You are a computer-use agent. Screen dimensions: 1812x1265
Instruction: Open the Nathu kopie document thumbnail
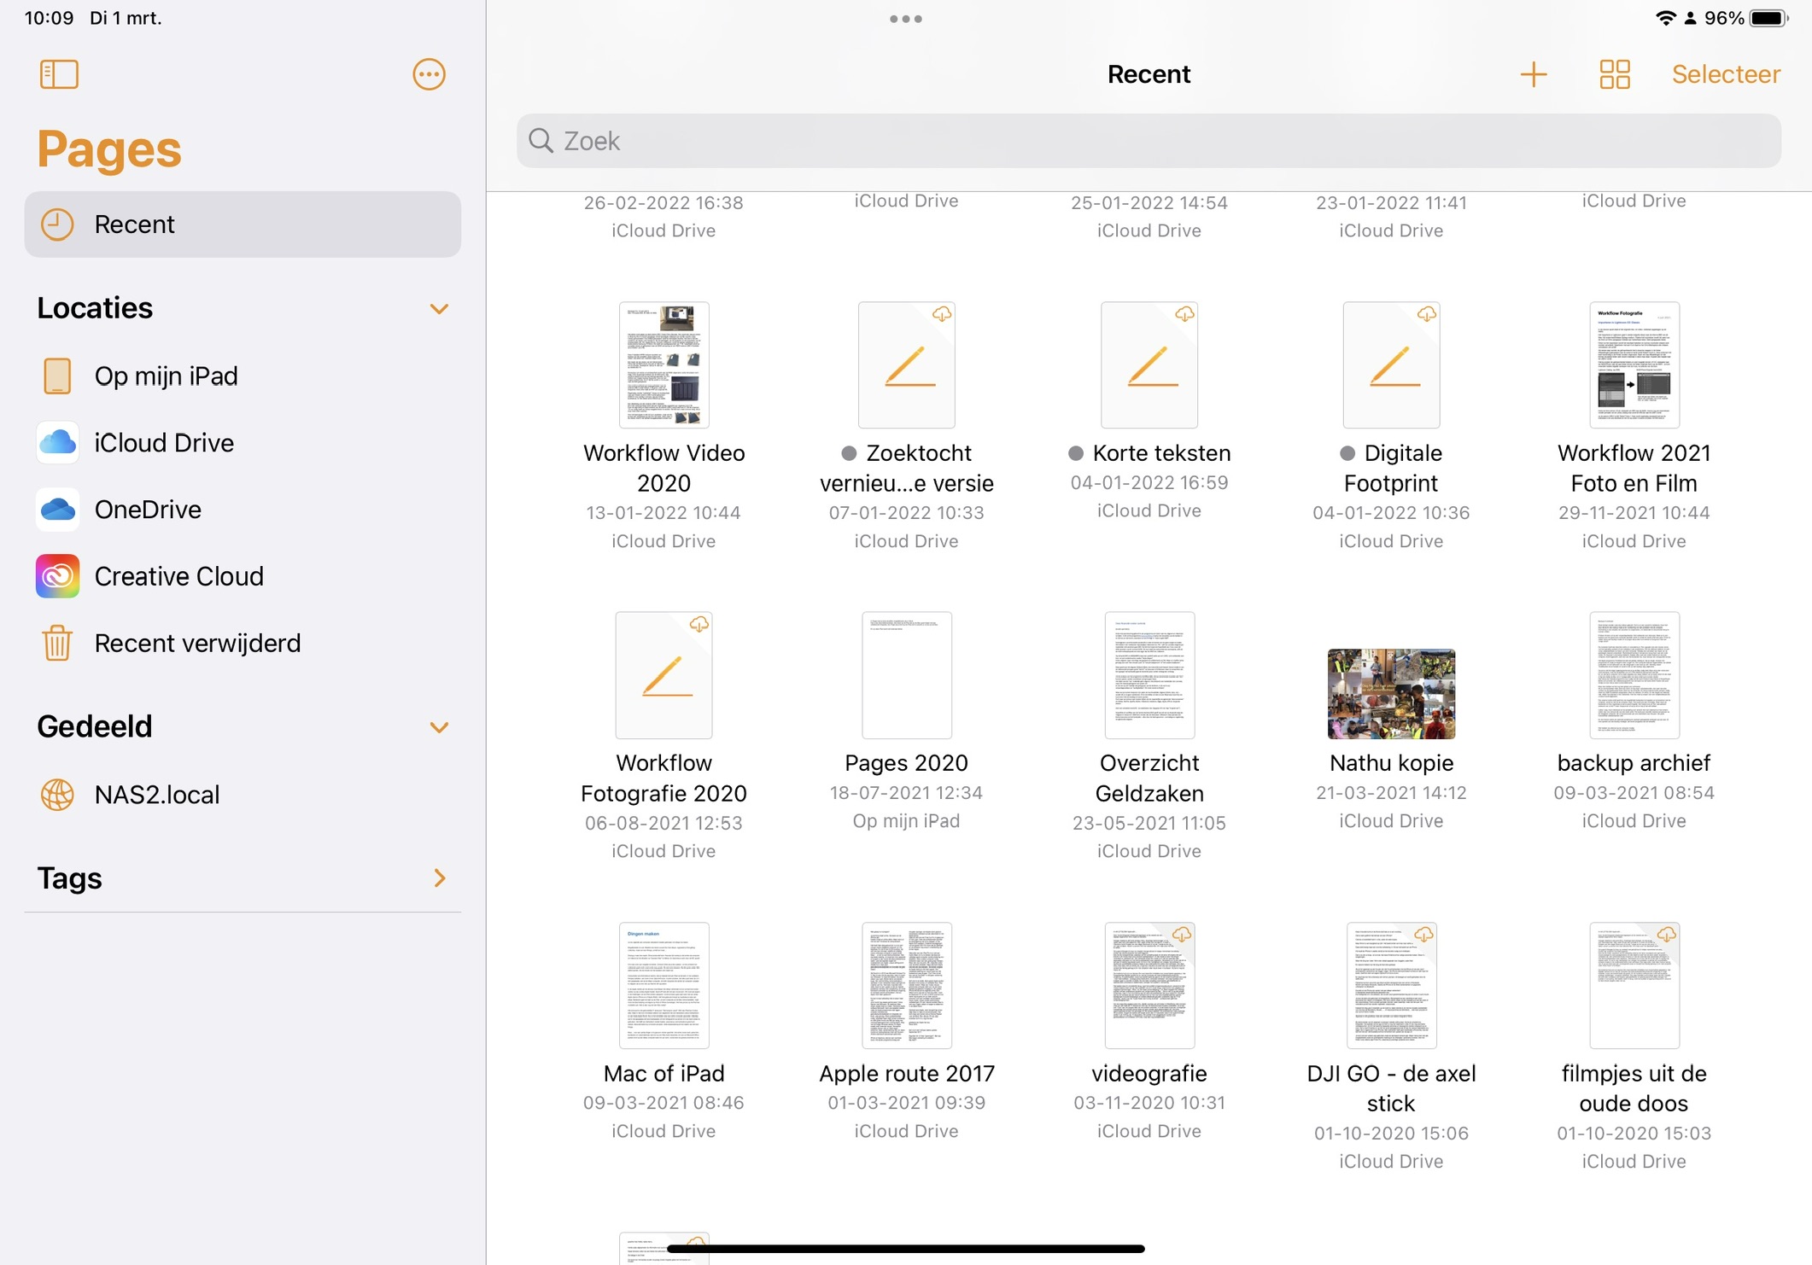(x=1390, y=693)
